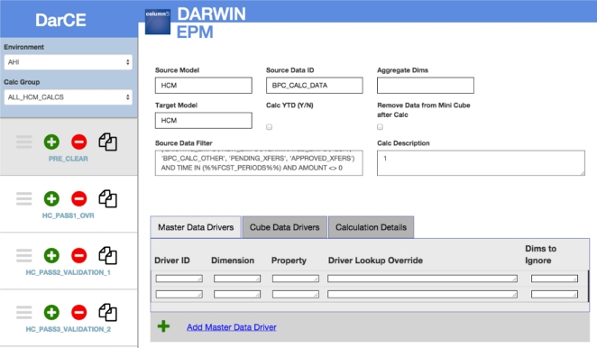The width and height of the screenshot is (597, 348).
Task: Click first row Driver ID field
Action: coord(179,279)
